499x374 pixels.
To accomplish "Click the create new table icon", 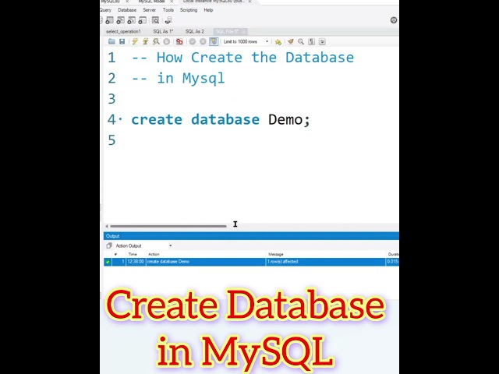I will [109, 21].
